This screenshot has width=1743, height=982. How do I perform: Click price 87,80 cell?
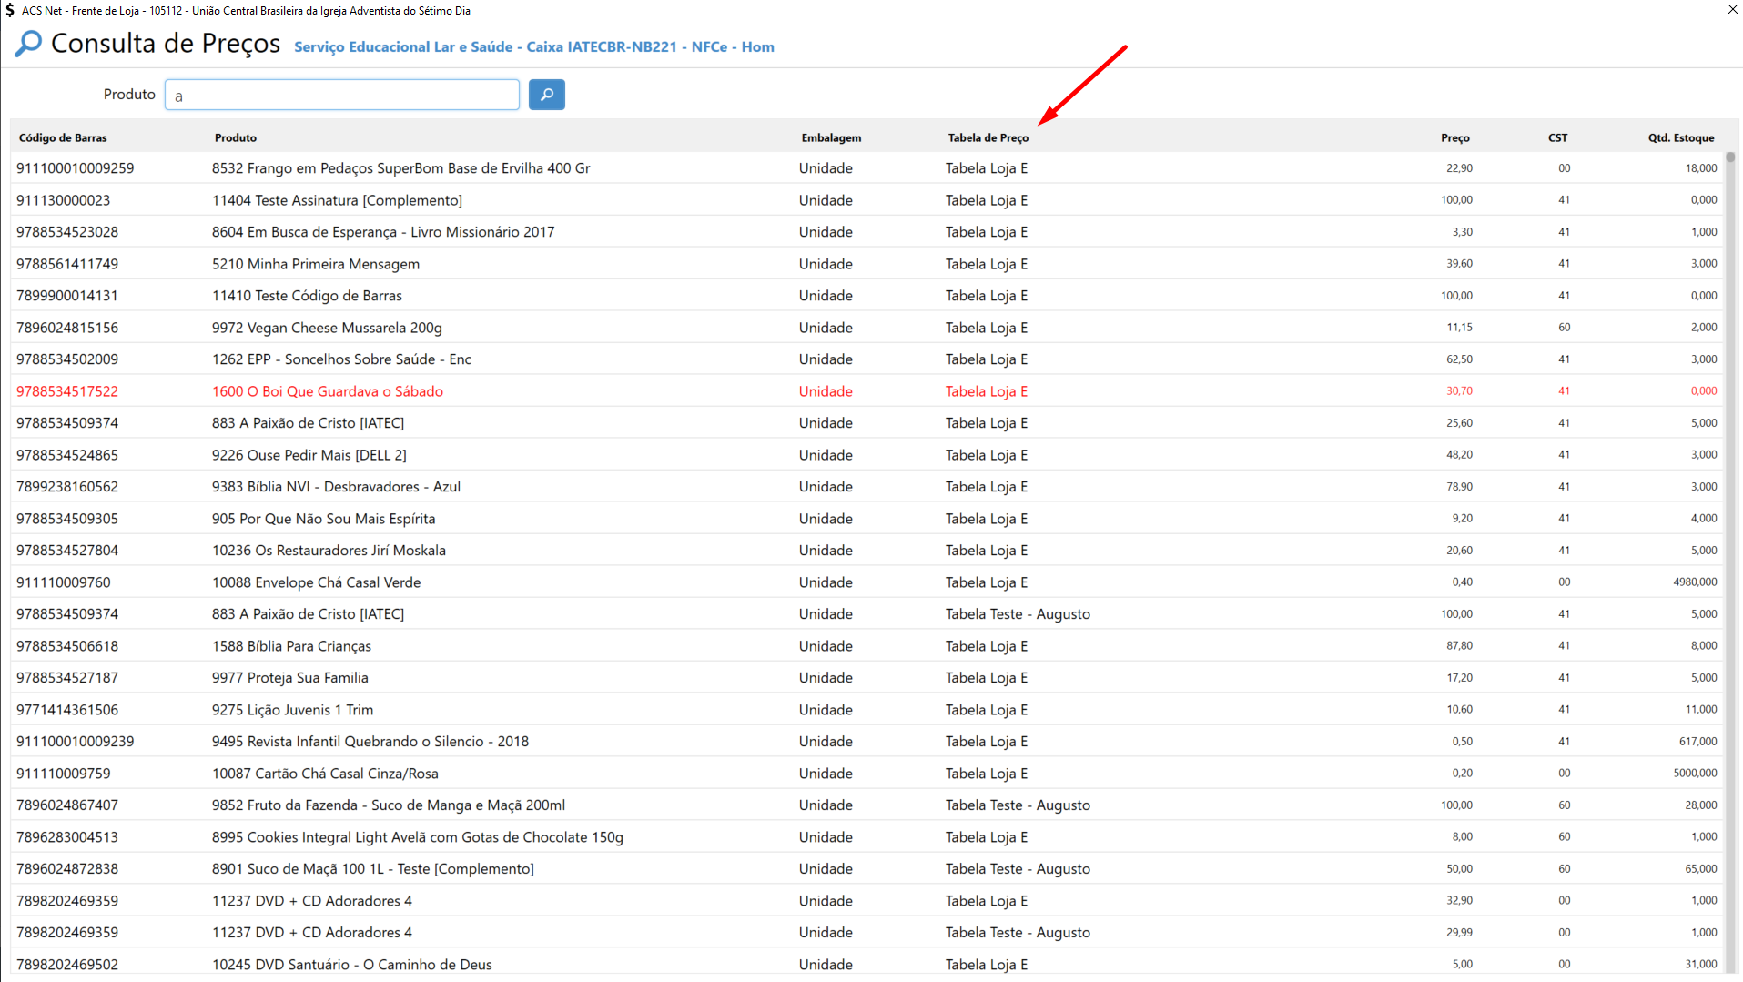click(1459, 646)
